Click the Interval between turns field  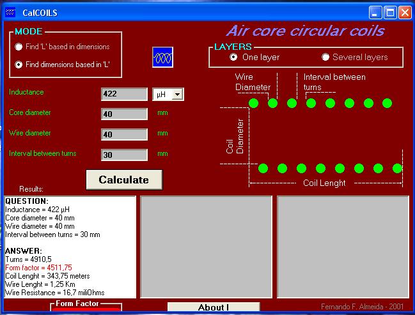(124, 155)
